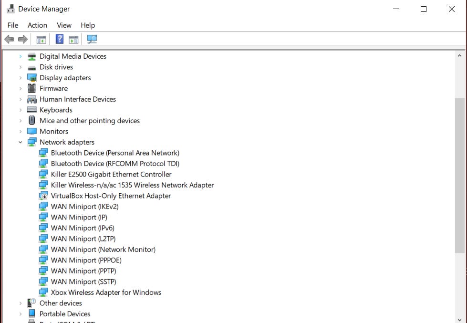Select WAN Miniport (PPPOE)
This screenshot has width=467, height=323.
click(x=86, y=260)
